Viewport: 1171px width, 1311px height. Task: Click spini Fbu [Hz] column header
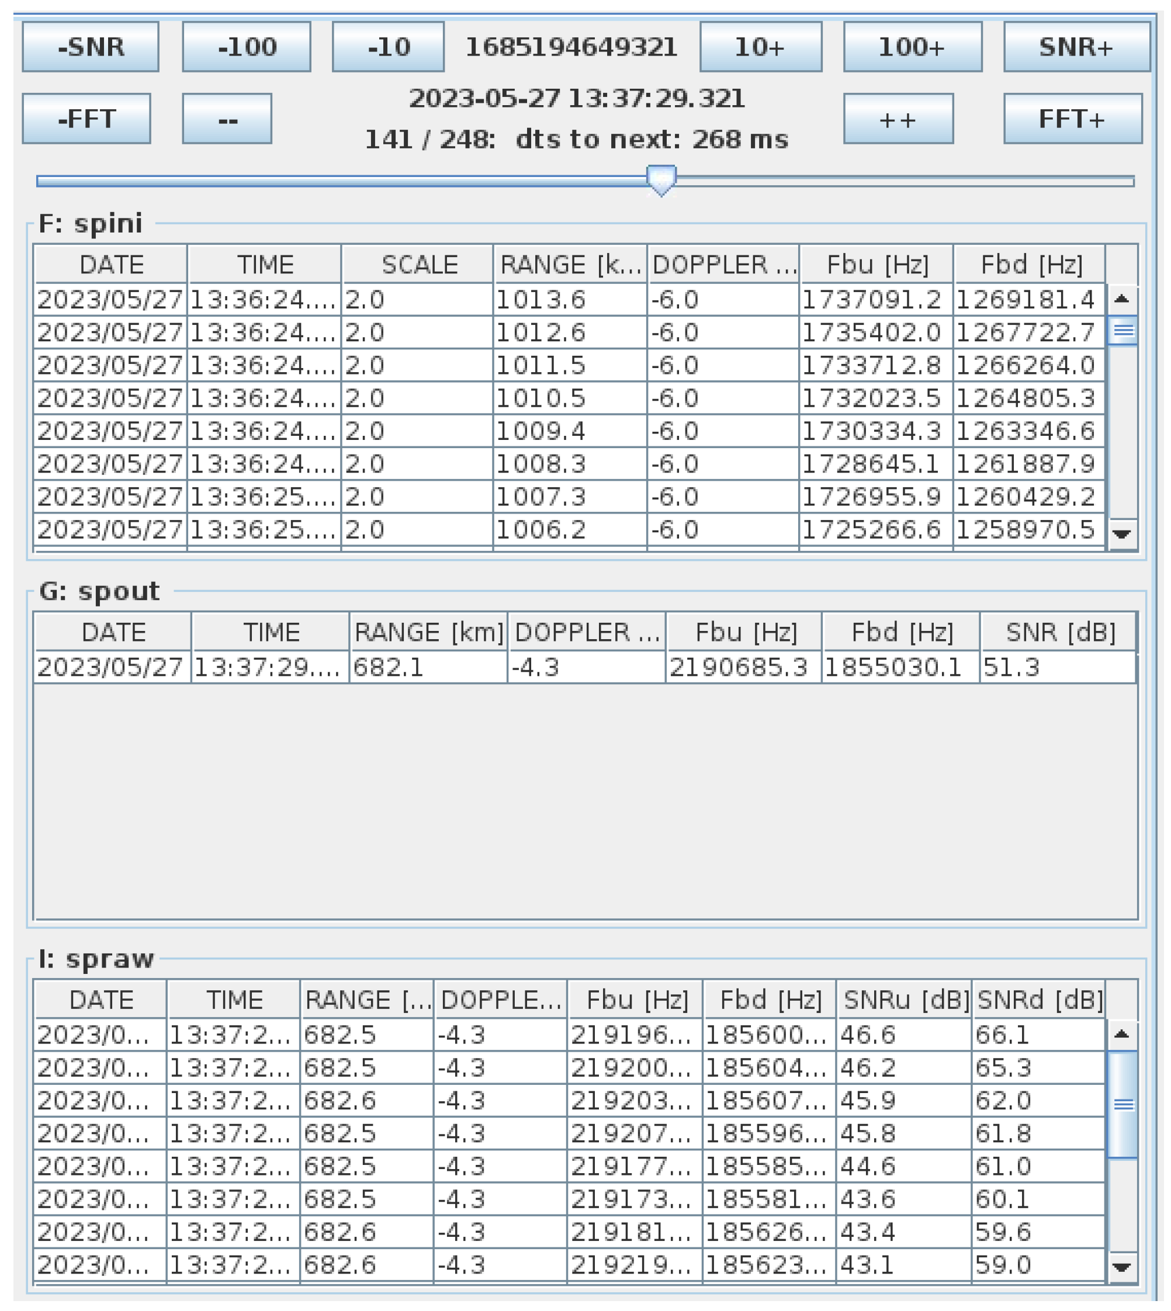point(876,265)
